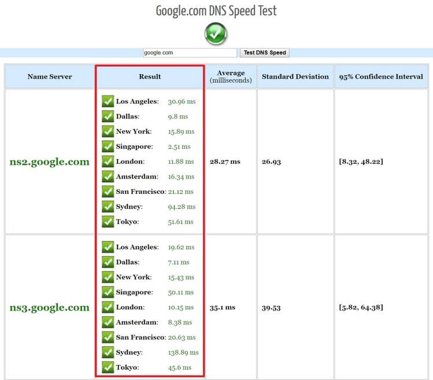Click the Result column header
This screenshot has width=433, height=380.
[x=150, y=76]
